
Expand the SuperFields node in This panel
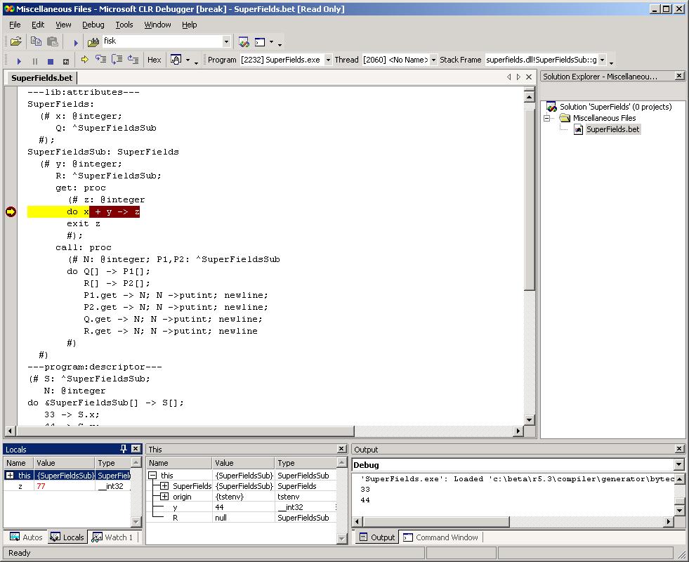tap(164, 486)
